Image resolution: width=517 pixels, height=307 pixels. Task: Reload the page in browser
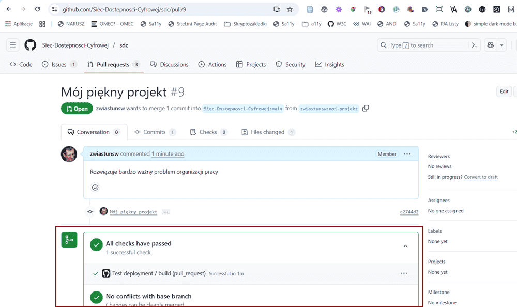tap(37, 9)
